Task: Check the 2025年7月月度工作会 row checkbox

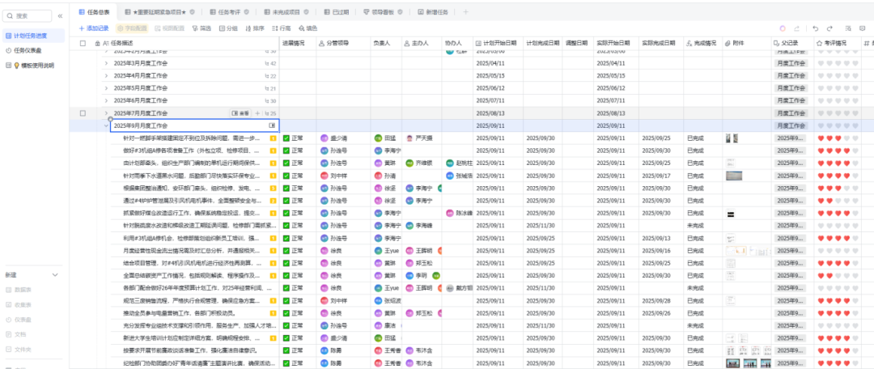Action: [x=83, y=113]
